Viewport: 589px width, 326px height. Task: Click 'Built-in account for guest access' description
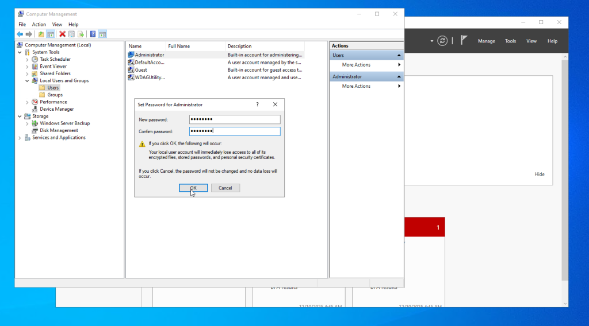click(x=265, y=69)
